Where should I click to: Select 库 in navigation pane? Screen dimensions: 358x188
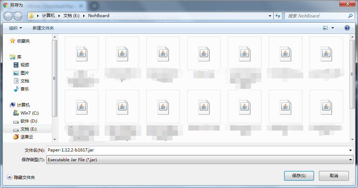(16, 57)
